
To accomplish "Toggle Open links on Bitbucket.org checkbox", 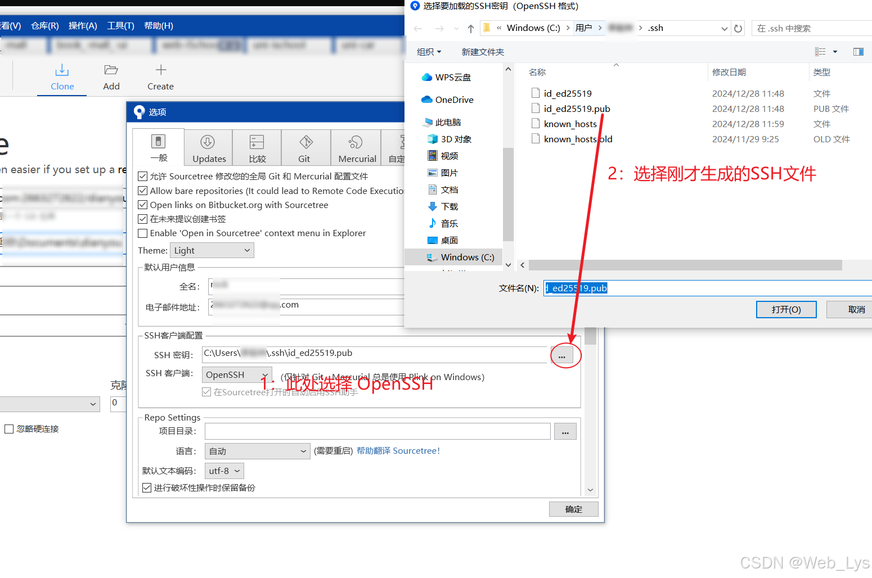I will click(143, 205).
